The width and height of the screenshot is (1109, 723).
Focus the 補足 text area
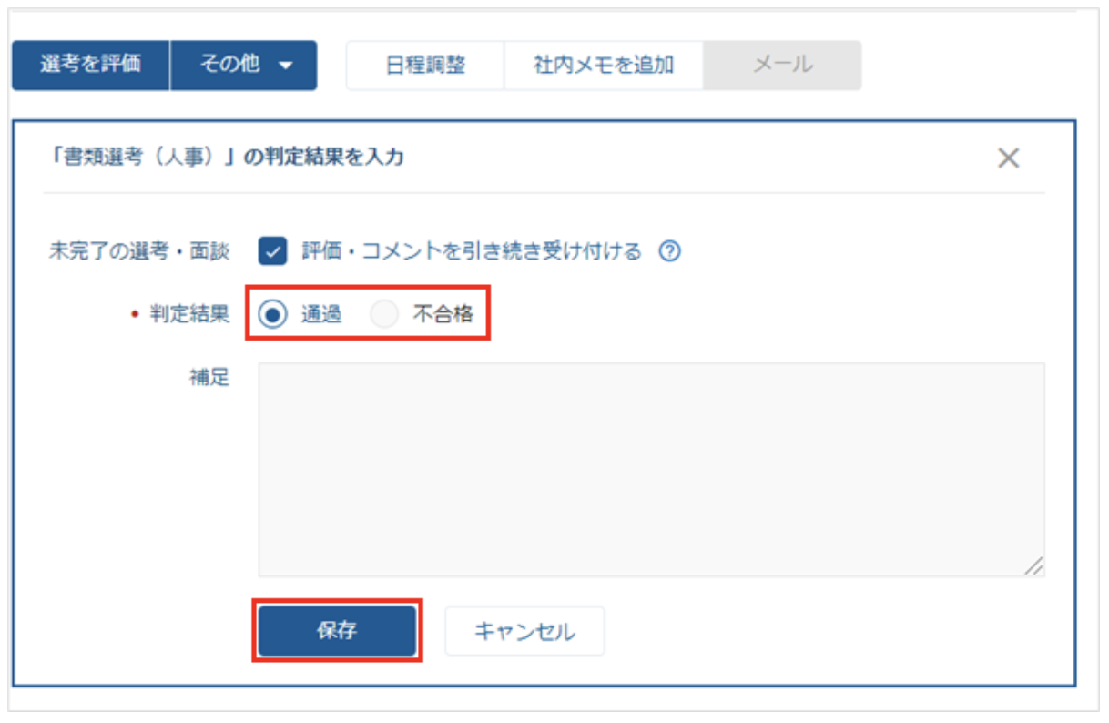651,470
